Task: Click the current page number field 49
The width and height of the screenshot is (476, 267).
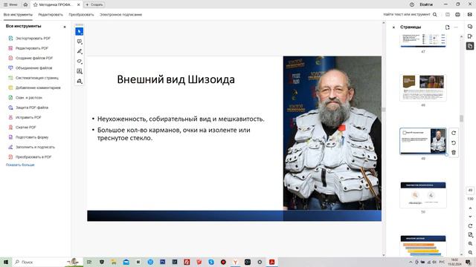Action: coord(470,190)
